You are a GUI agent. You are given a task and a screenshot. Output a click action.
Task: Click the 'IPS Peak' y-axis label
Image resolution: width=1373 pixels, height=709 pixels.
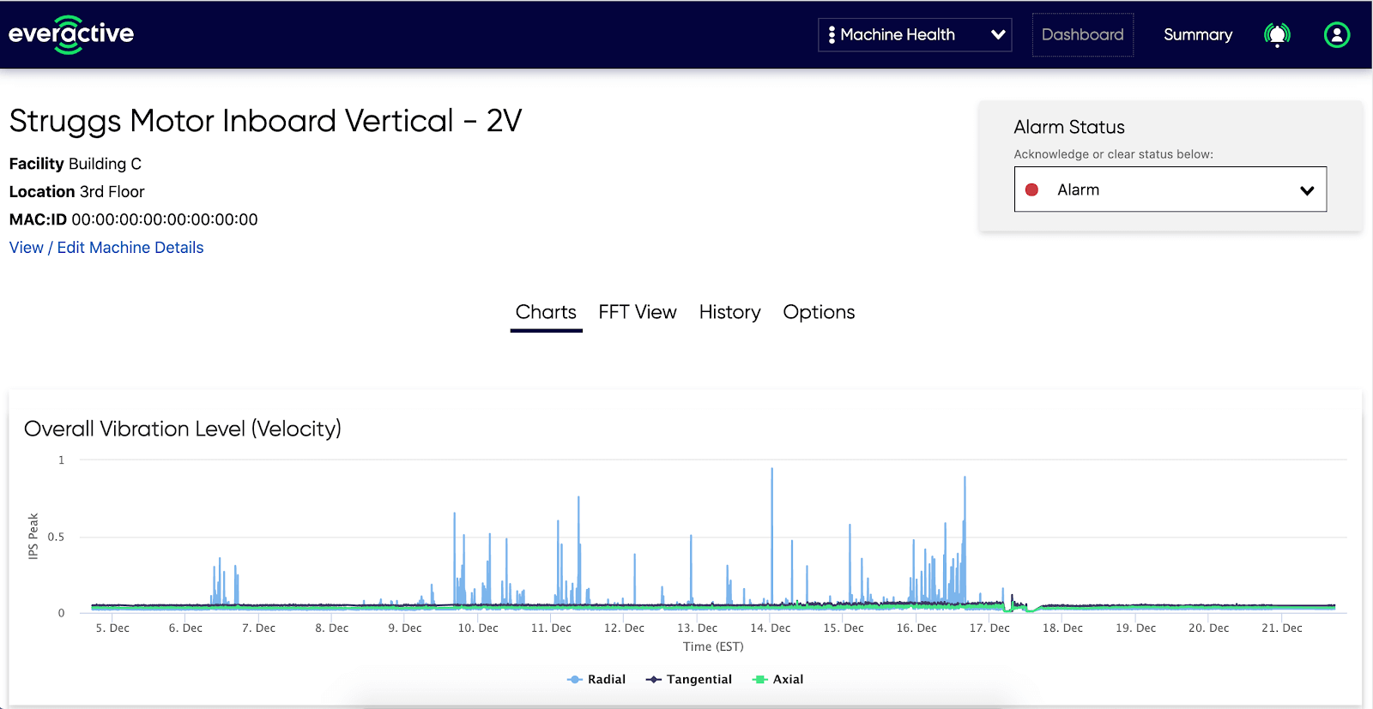(33, 537)
